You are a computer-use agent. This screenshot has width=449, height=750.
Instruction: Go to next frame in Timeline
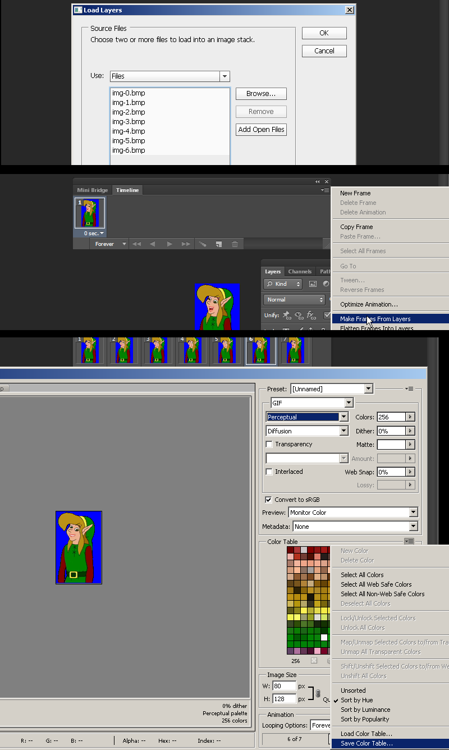coord(186,244)
